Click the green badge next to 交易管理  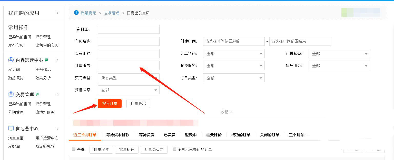37,94
